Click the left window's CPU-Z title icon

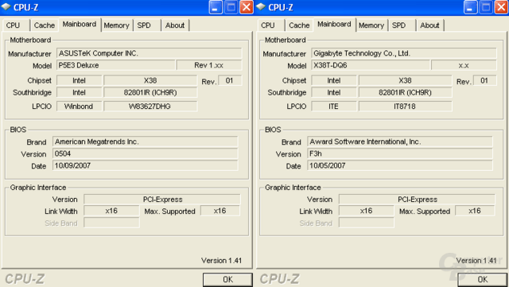(x=6, y=7)
